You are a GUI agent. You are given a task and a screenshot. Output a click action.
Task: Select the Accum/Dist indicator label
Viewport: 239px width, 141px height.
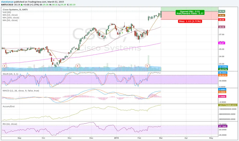pyautogui.click(x=9, y=106)
